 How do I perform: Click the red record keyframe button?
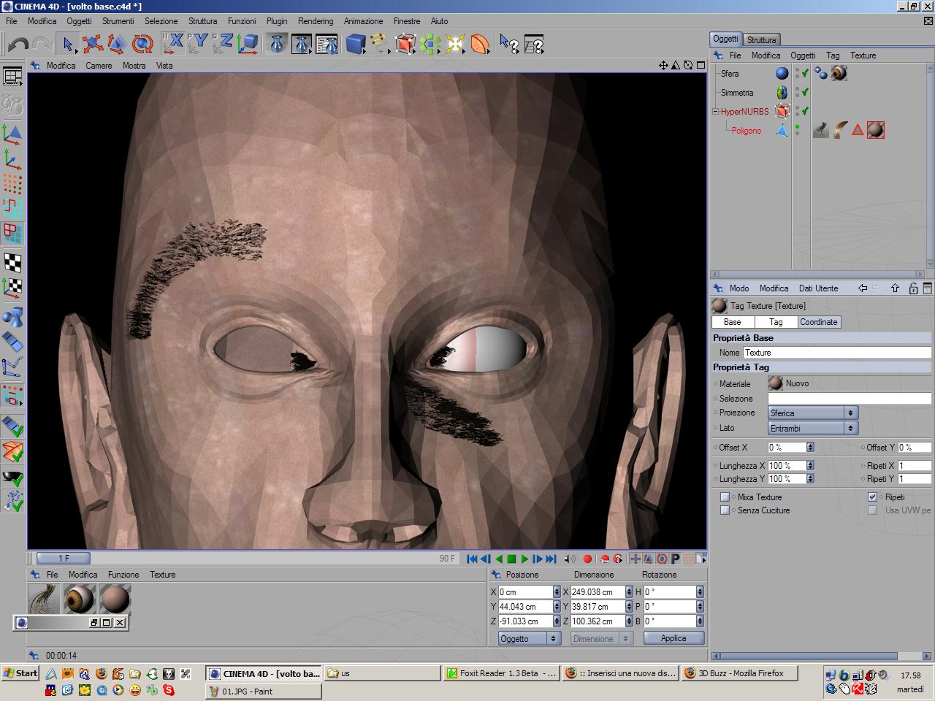[x=587, y=559]
